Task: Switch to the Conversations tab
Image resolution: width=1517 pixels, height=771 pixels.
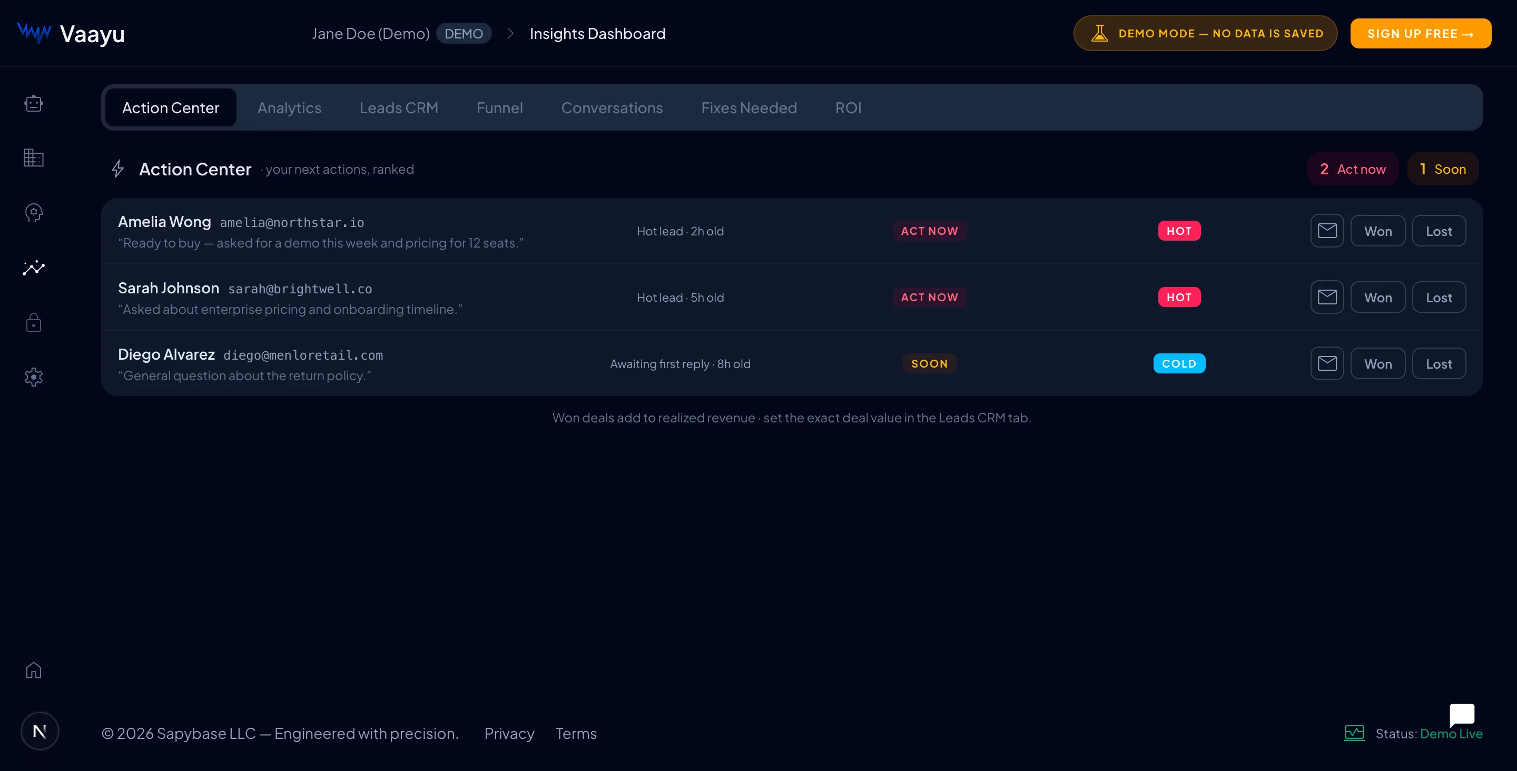Action: 612,108
